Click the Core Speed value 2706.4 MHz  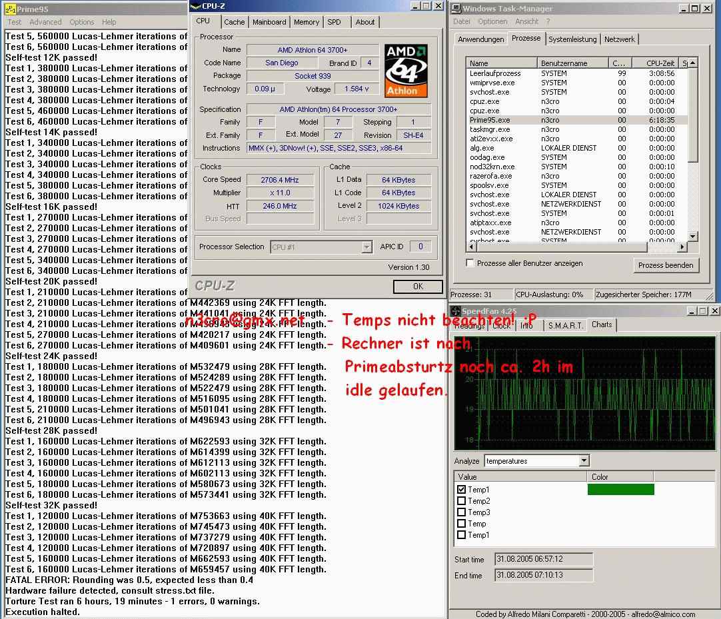280,180
